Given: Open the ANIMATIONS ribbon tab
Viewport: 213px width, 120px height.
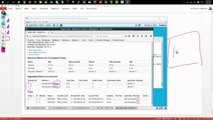Looking at the screenshot, I should pyautogui.click(x=55, y=9).
